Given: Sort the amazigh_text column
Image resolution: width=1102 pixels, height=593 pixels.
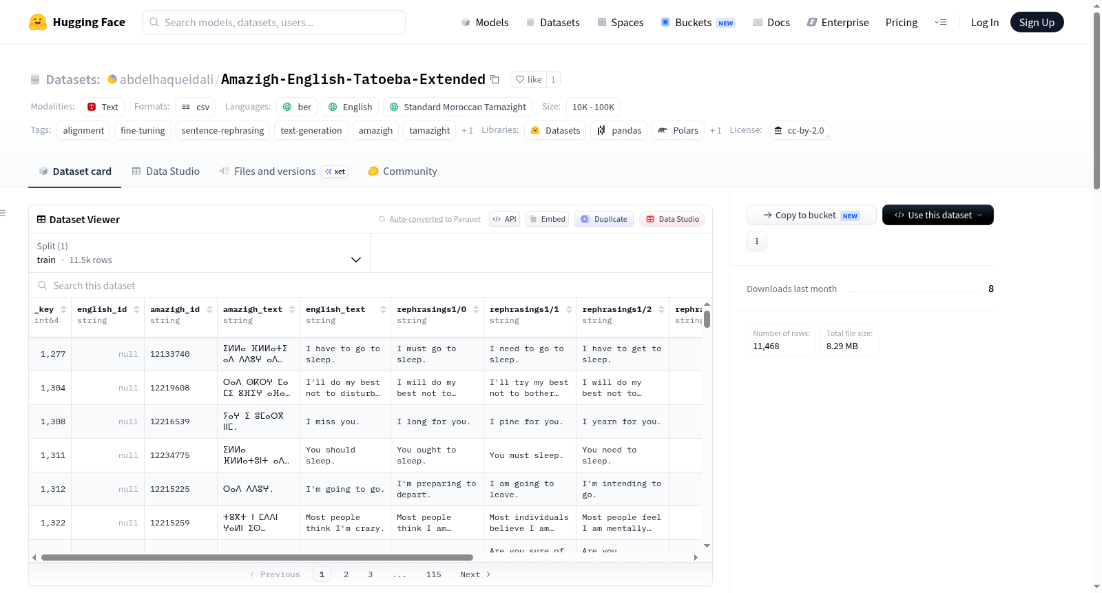Looking at the screenshot, I should (x=292, y=309).
